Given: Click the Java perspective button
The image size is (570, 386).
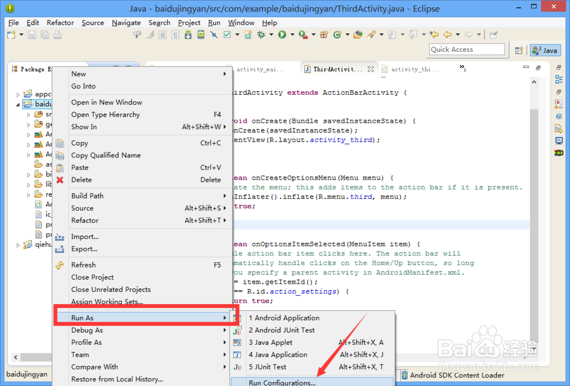Looking at the screenshot, I should pos(545,50).
